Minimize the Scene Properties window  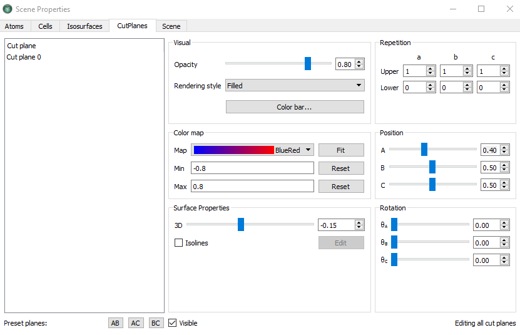point(453,9)
